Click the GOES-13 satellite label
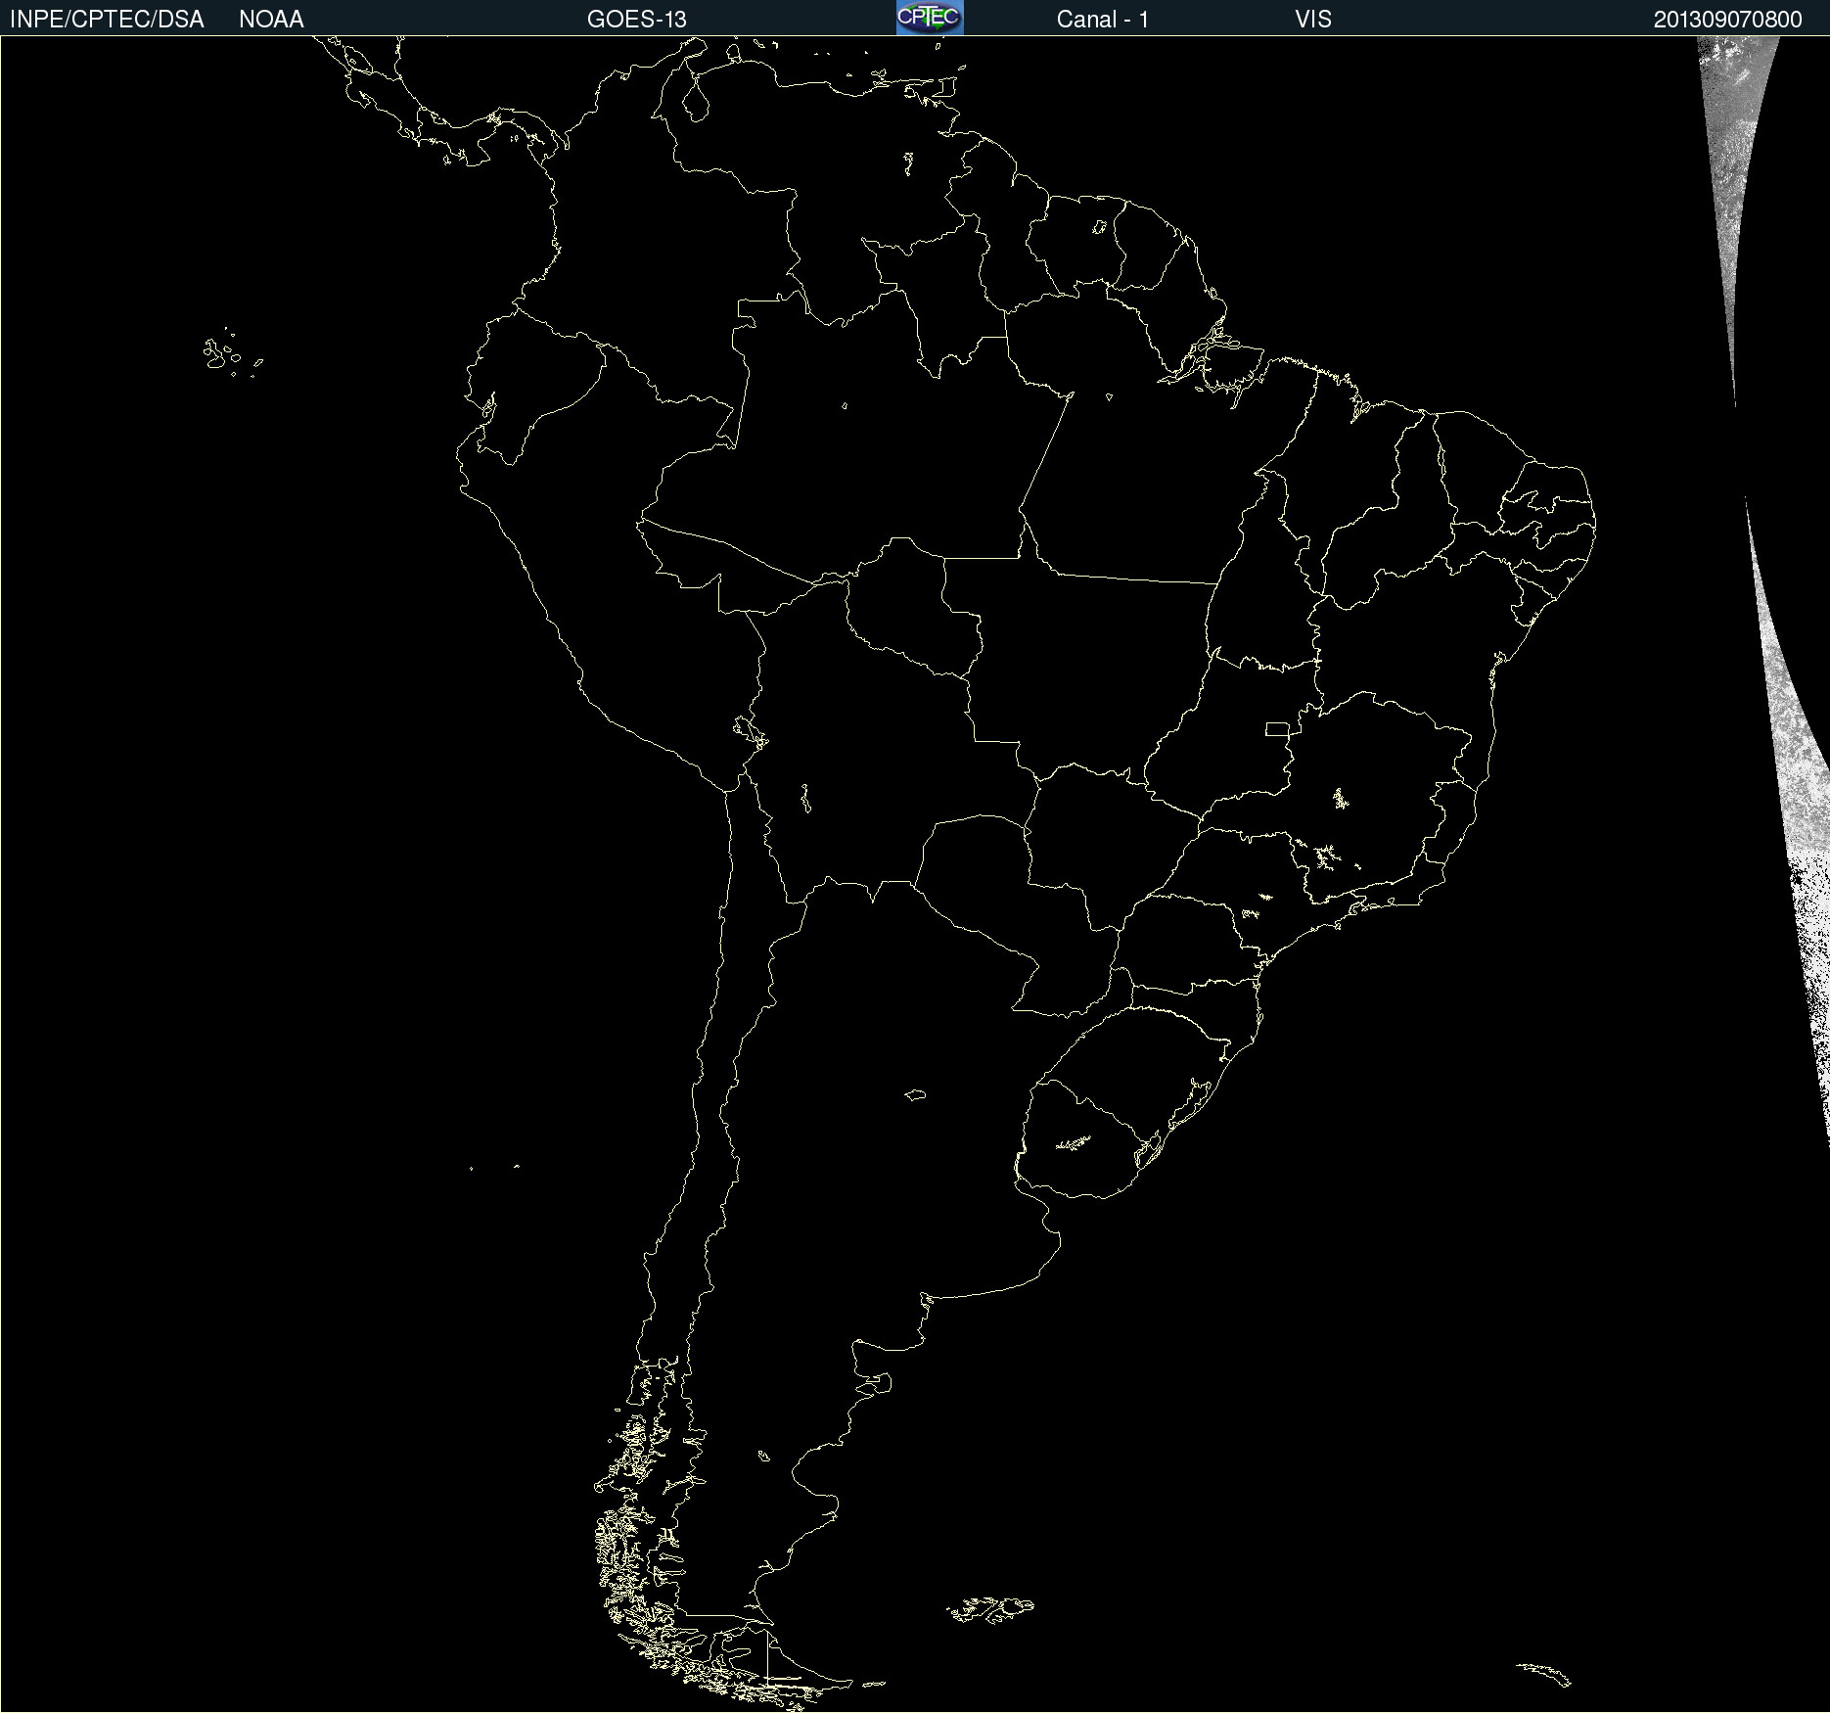The height and width of the screenshot is (1713, 1830). point(637,20)
